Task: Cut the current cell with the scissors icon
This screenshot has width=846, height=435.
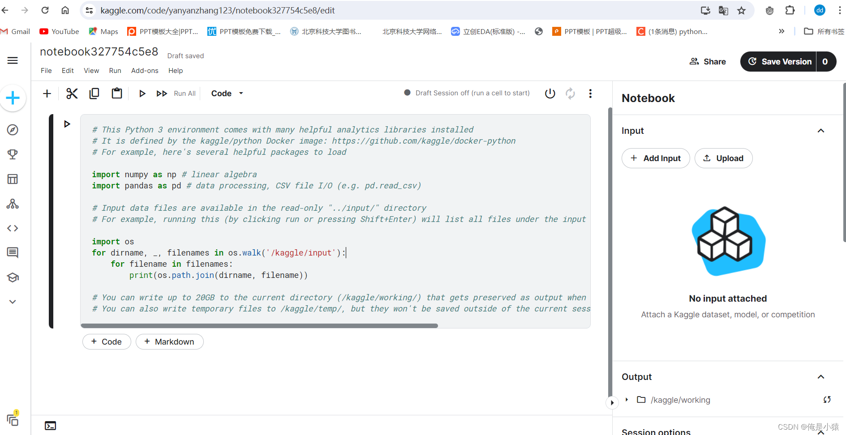Action: point(72,93)
